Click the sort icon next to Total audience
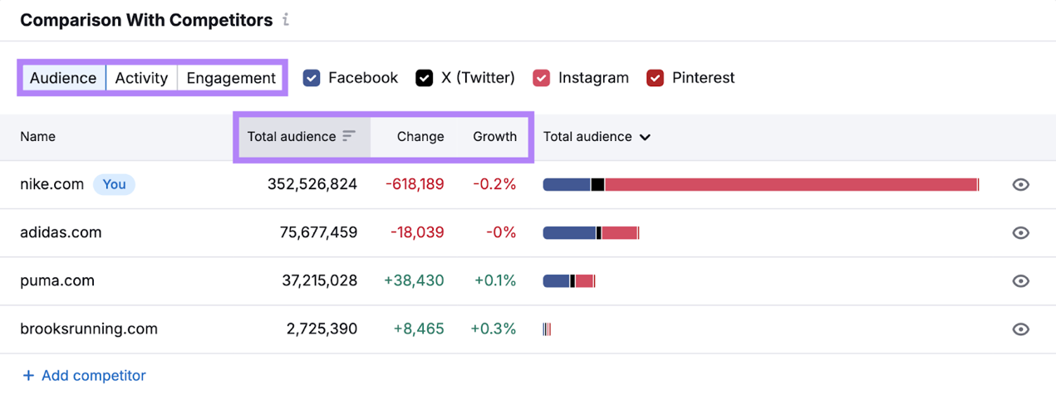1056x404 pixels. (x=349, y=136)
